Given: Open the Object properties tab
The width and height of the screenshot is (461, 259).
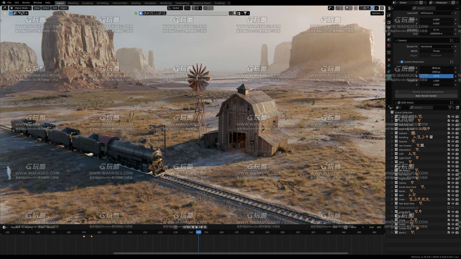Looking at the screenshot, I should click(x=389, y=60).
